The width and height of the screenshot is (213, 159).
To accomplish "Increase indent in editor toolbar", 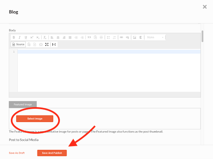I will (82, 37).
